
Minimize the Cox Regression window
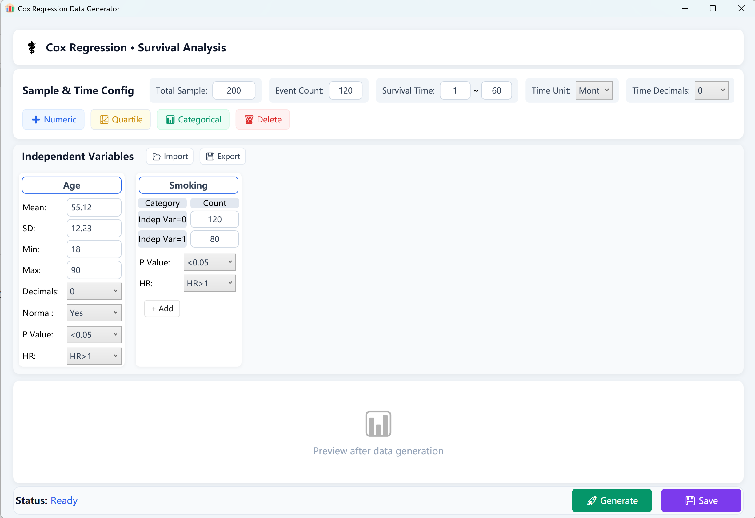685,8
